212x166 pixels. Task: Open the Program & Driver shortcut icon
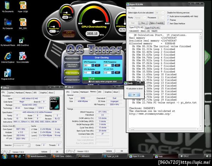(x=8, y=74)
